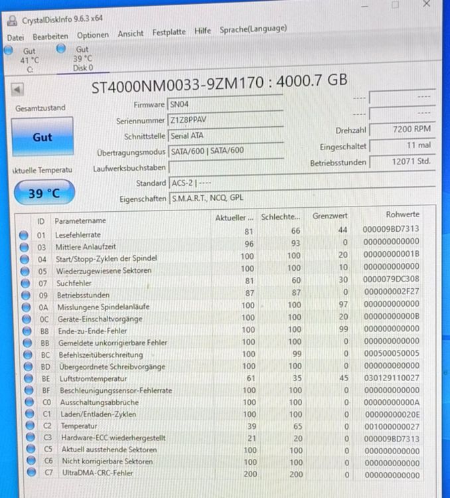Click status icon for UltraDMA-CRC-Fehler
The width and height of the screenshot is (450, 498).
pyautogui.click(x=31, y=472)
